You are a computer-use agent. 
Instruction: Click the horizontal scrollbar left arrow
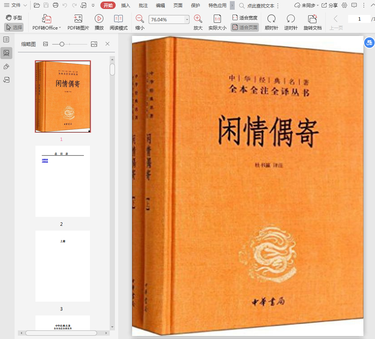coord(21,333)
